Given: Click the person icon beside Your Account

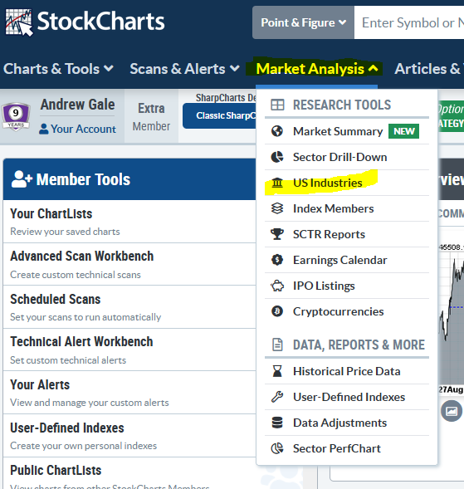Looking at the screenshot, I should click(44, 129).
